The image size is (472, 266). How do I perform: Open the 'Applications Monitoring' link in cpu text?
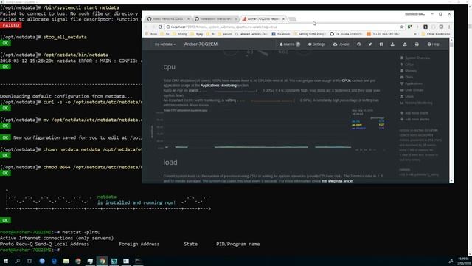tap(218, 86)
